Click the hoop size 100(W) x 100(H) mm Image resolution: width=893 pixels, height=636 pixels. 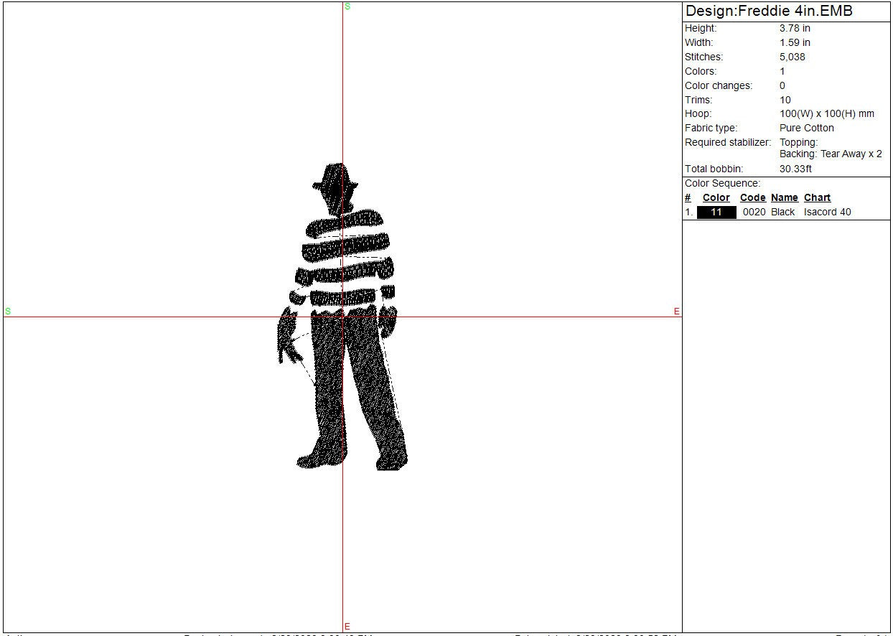826,114
